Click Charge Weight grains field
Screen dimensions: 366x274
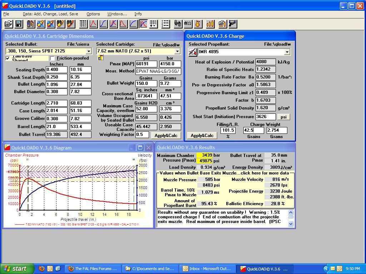click(253, 130)
